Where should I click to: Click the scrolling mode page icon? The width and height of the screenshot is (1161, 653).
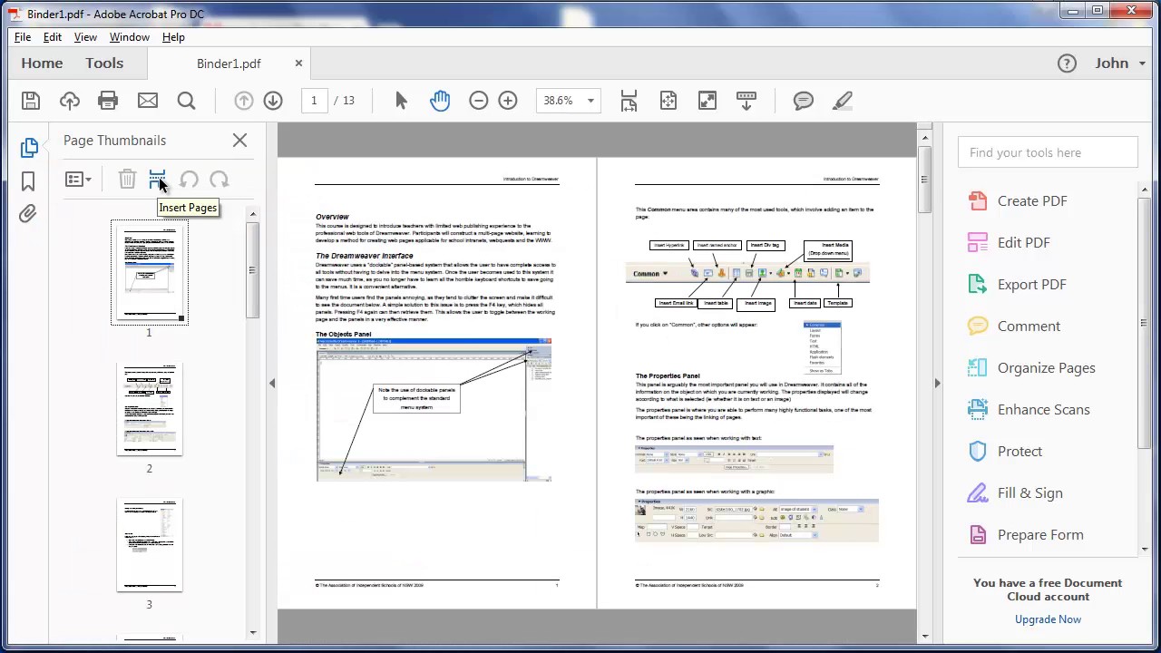(629, 101)
